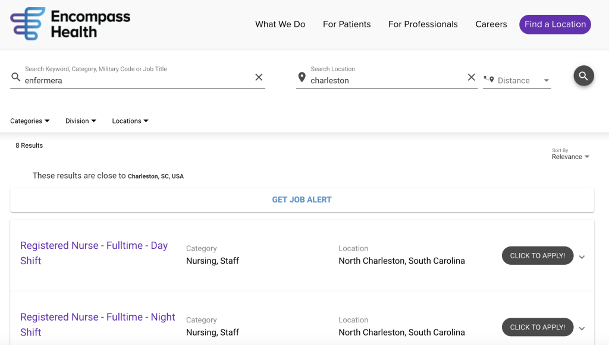Click the map pin icon by Search Location
This screenshot has height=345, width=609.
point(302,77)
